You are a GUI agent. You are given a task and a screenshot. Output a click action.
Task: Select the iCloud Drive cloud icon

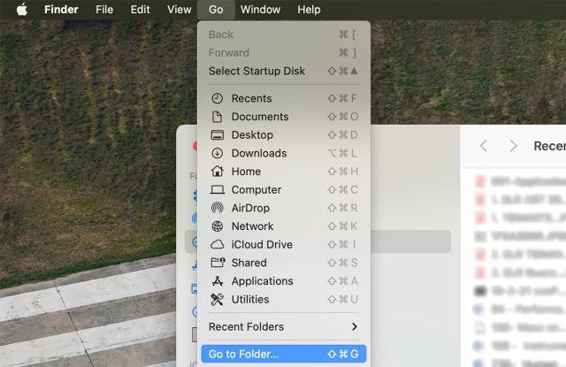pyautogui.click(x=217, y=245)
